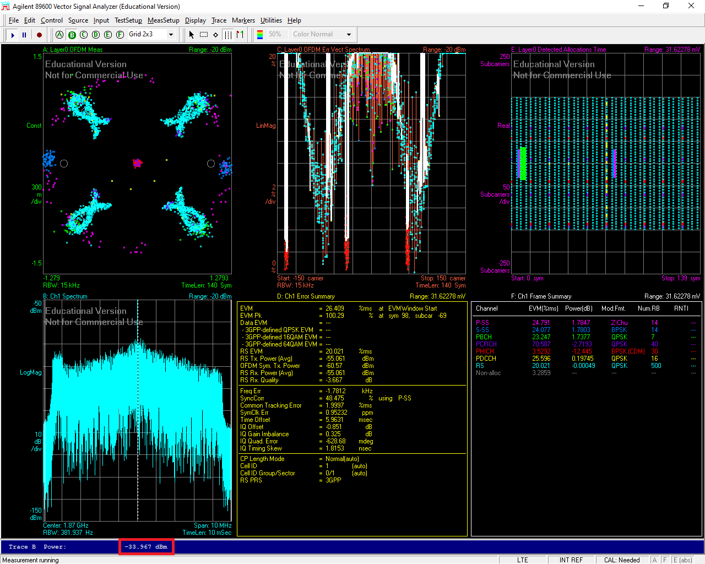Open the Markers menu
The width and height of the screenshot is (705, 564).
click(243, 20)
